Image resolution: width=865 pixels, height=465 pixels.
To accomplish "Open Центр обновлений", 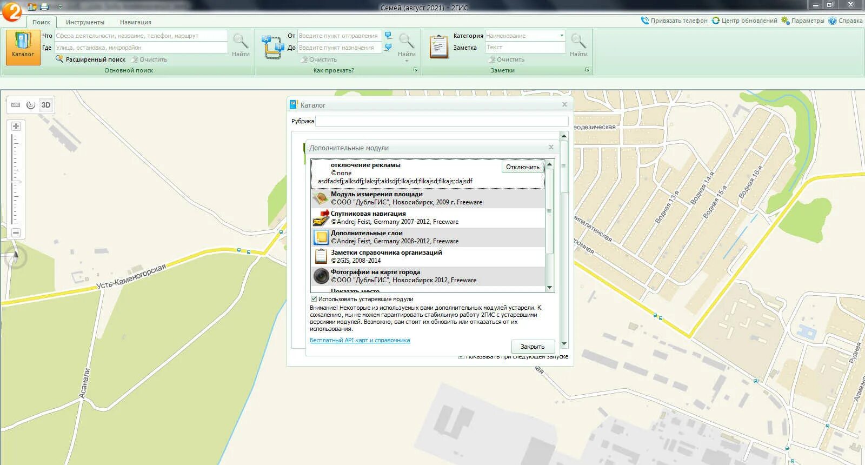I will click(744, 21).
